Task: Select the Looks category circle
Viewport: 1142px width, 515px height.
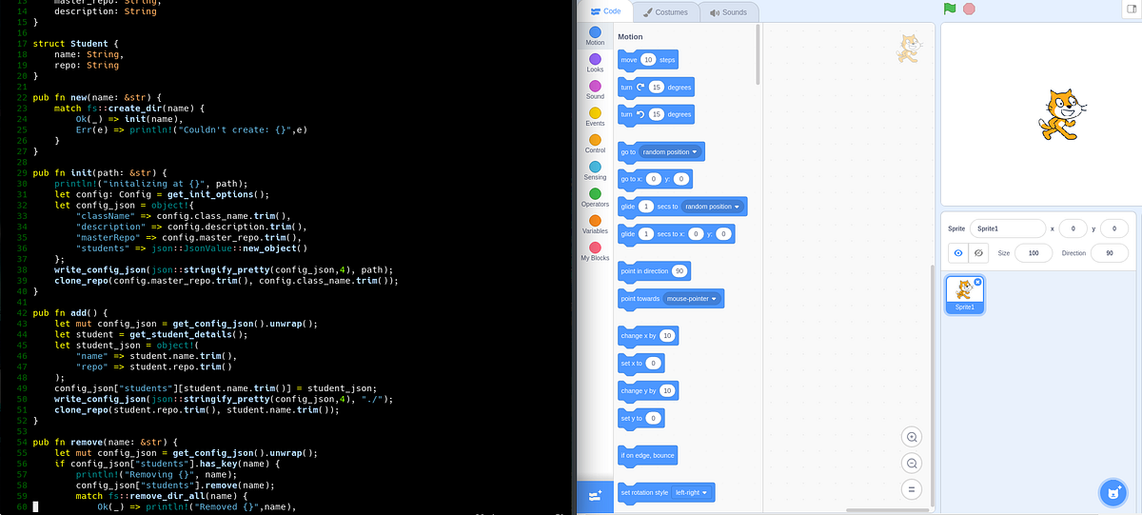Action: (x=595, y=59)
